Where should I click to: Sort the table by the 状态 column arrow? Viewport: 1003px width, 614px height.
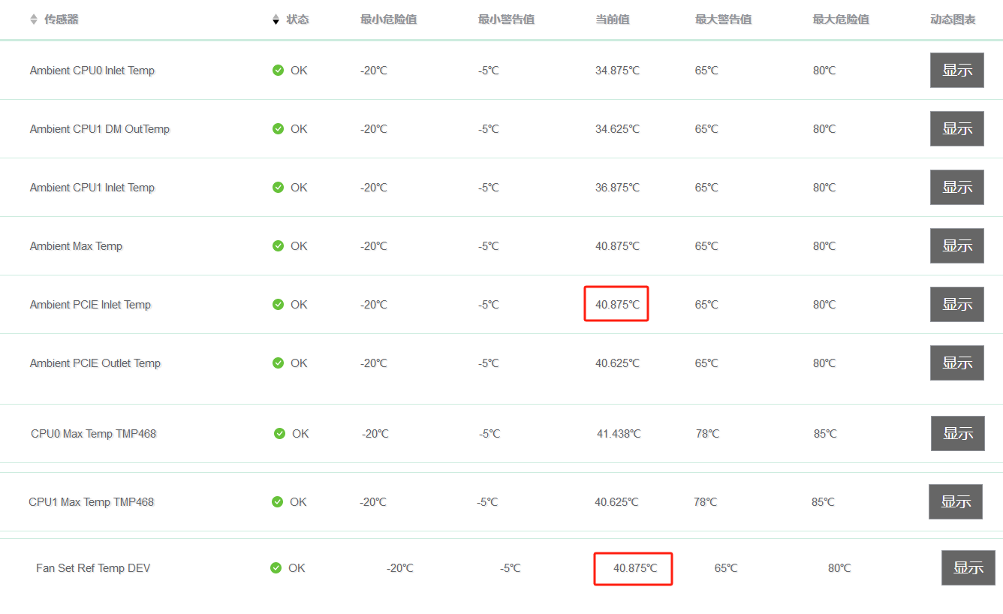(x=276, y=20)
